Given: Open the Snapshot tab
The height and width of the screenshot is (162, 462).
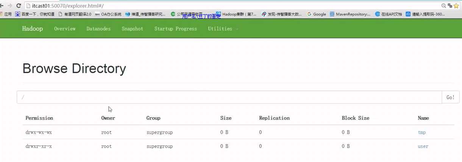Looking at the screenshot, I should click(x=133, y=29).
